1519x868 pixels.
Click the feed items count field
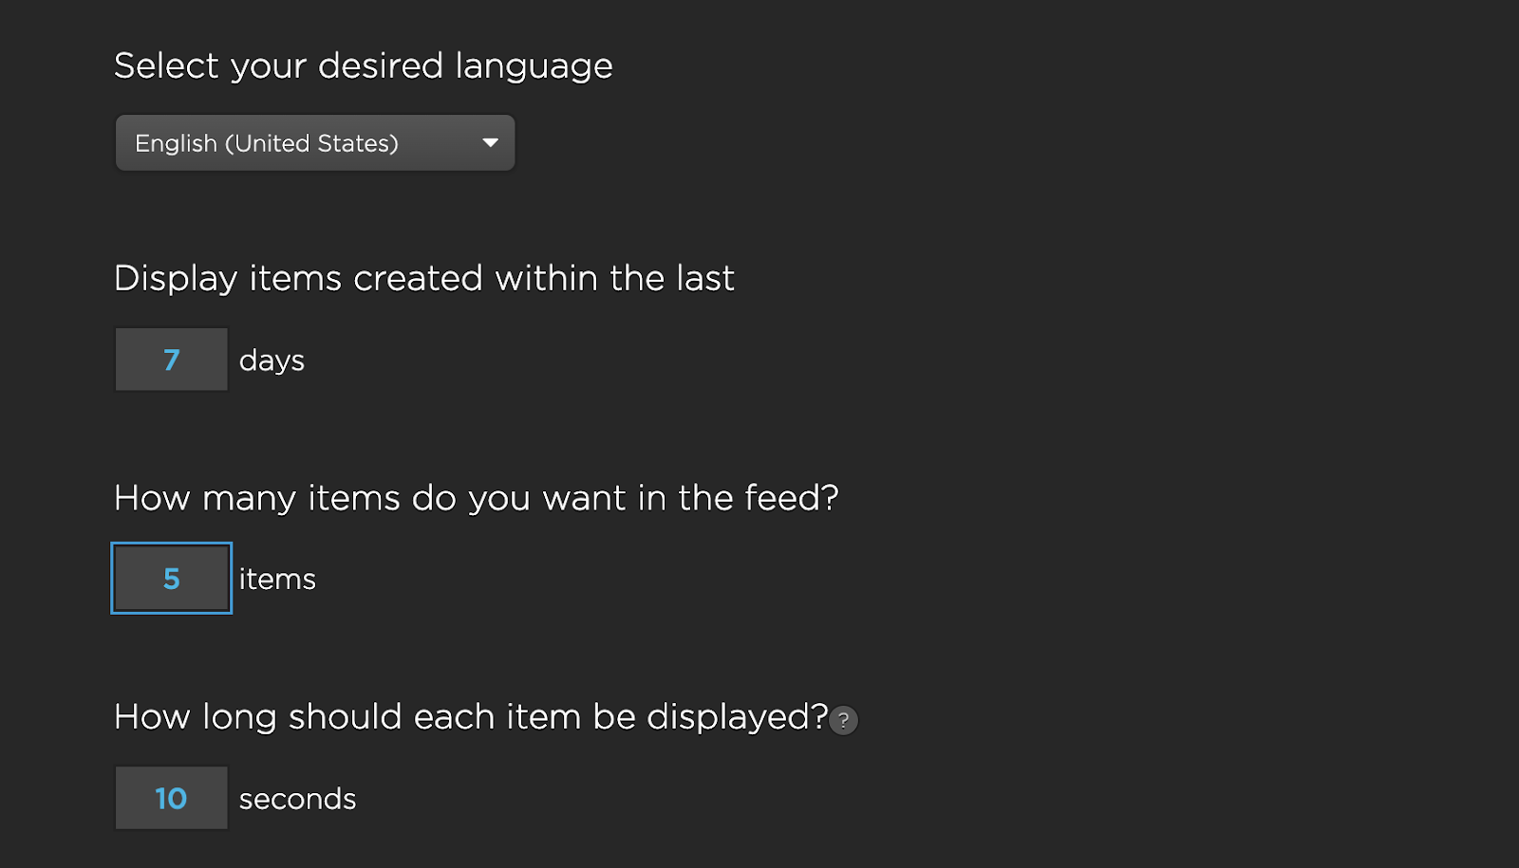point(171,579)
